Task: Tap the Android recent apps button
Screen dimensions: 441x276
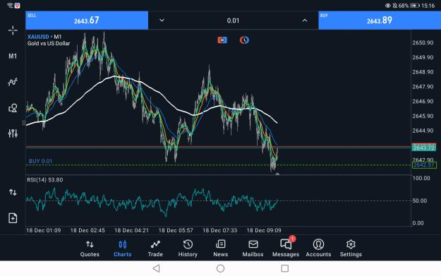Action: click(x=284, y=268)
